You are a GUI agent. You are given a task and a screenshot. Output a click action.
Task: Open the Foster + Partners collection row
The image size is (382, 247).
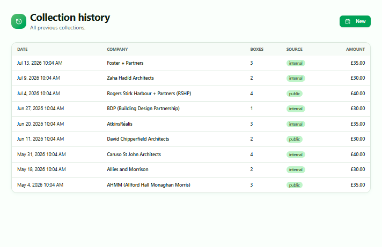click(191, 63)
